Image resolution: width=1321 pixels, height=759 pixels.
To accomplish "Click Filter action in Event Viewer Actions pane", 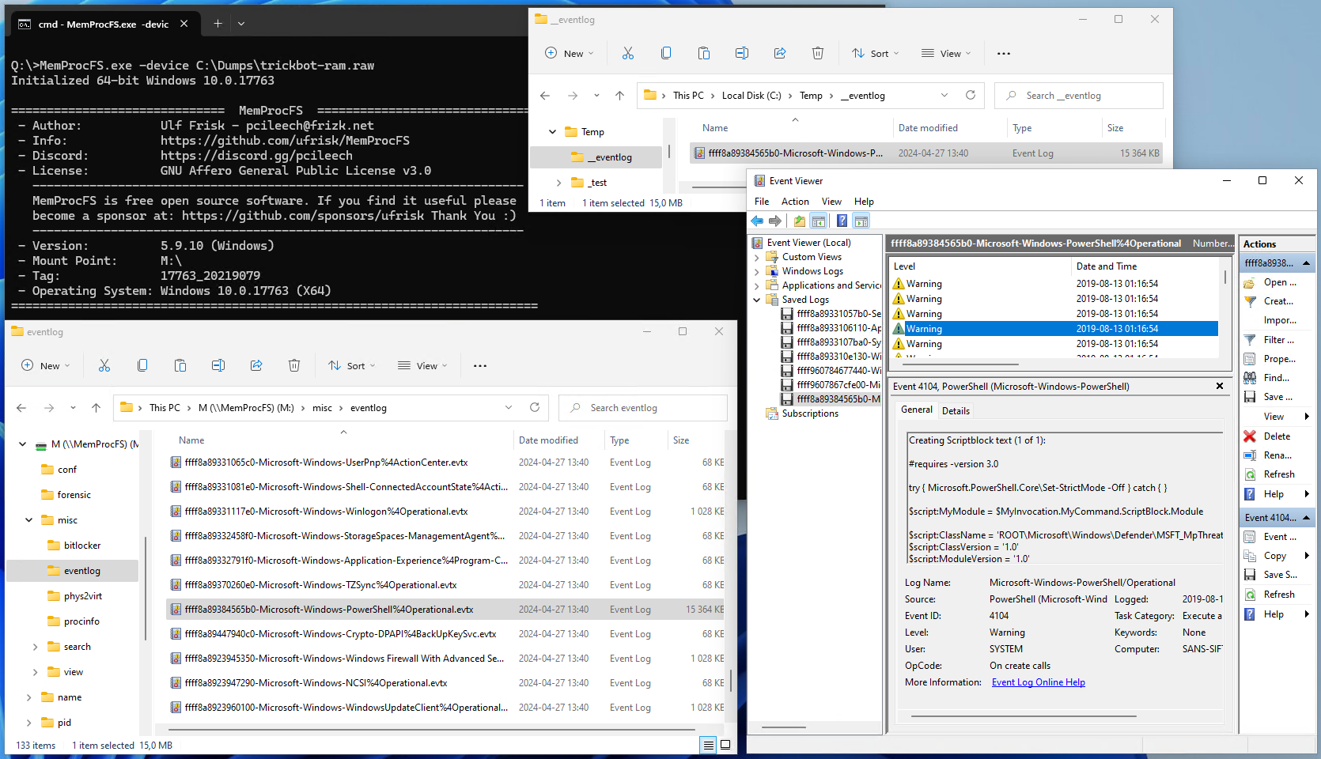I will click(x=1278, y=340).
